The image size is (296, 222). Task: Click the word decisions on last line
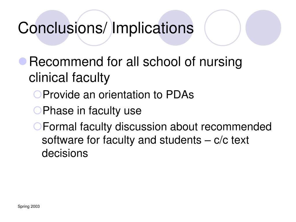tap(65, 153)
